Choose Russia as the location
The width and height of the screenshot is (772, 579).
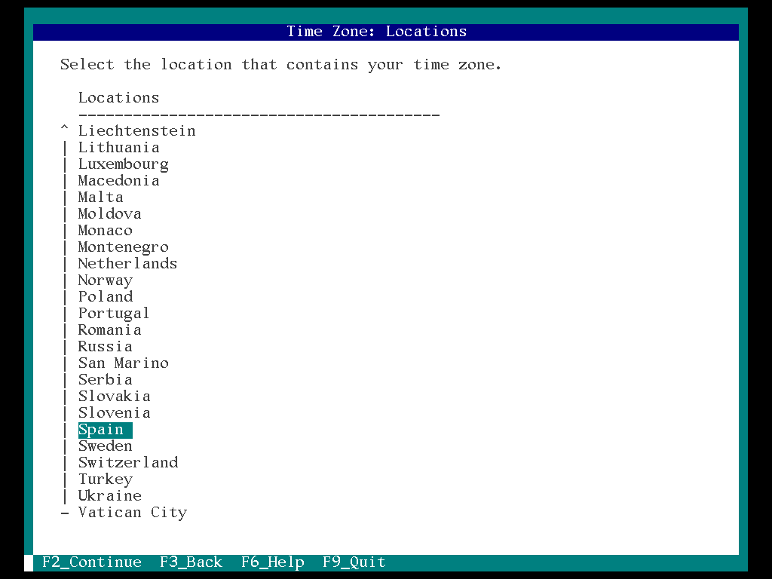105,347
